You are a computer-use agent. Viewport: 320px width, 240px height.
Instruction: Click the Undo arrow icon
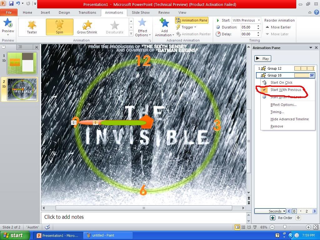coord(18,3)
